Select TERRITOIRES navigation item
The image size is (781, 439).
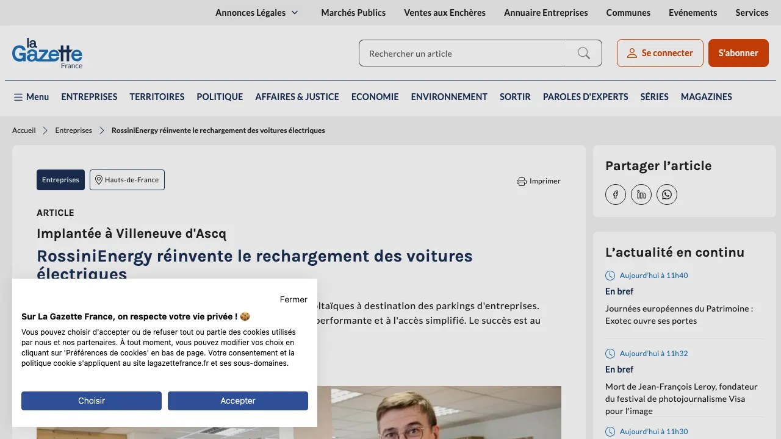point(157,97)
